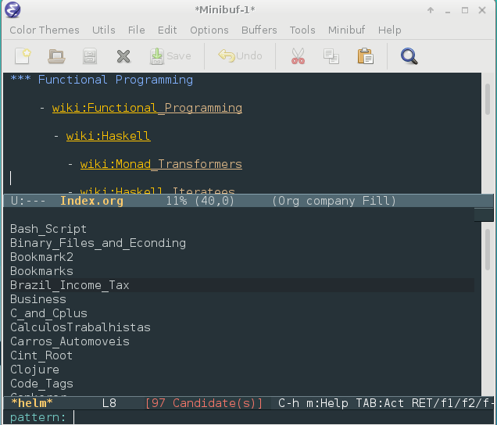Open the Utils menu
Viewport: 497px width, 425px height.
[104, 30]
